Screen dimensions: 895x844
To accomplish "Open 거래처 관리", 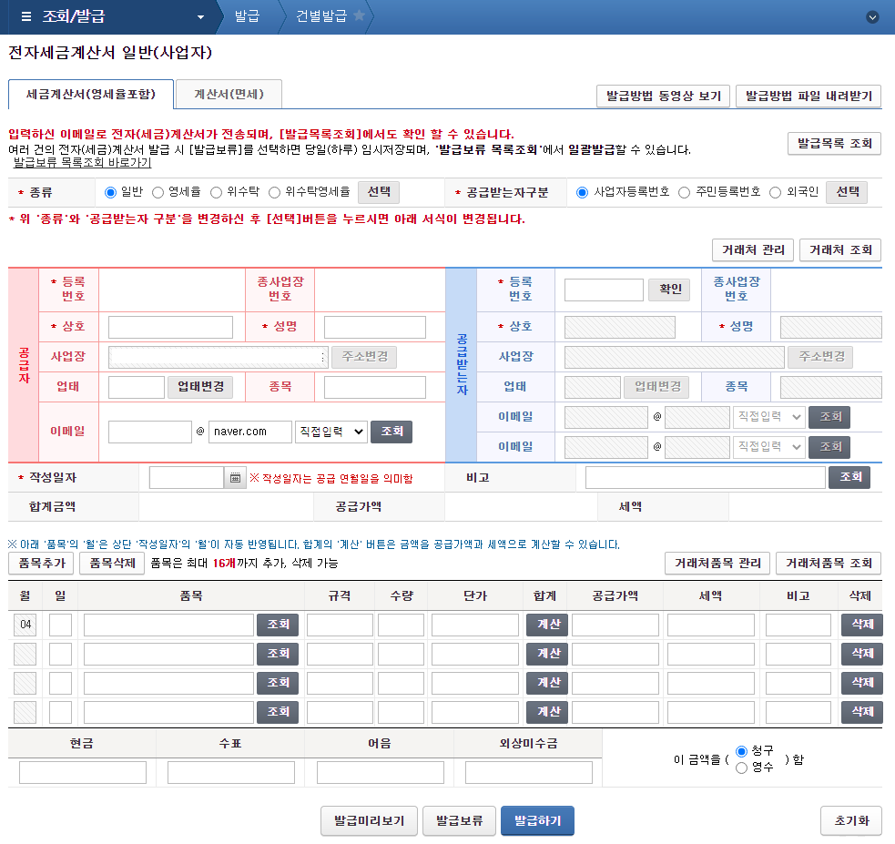I will pyautogui.click(x=754, y=250).
